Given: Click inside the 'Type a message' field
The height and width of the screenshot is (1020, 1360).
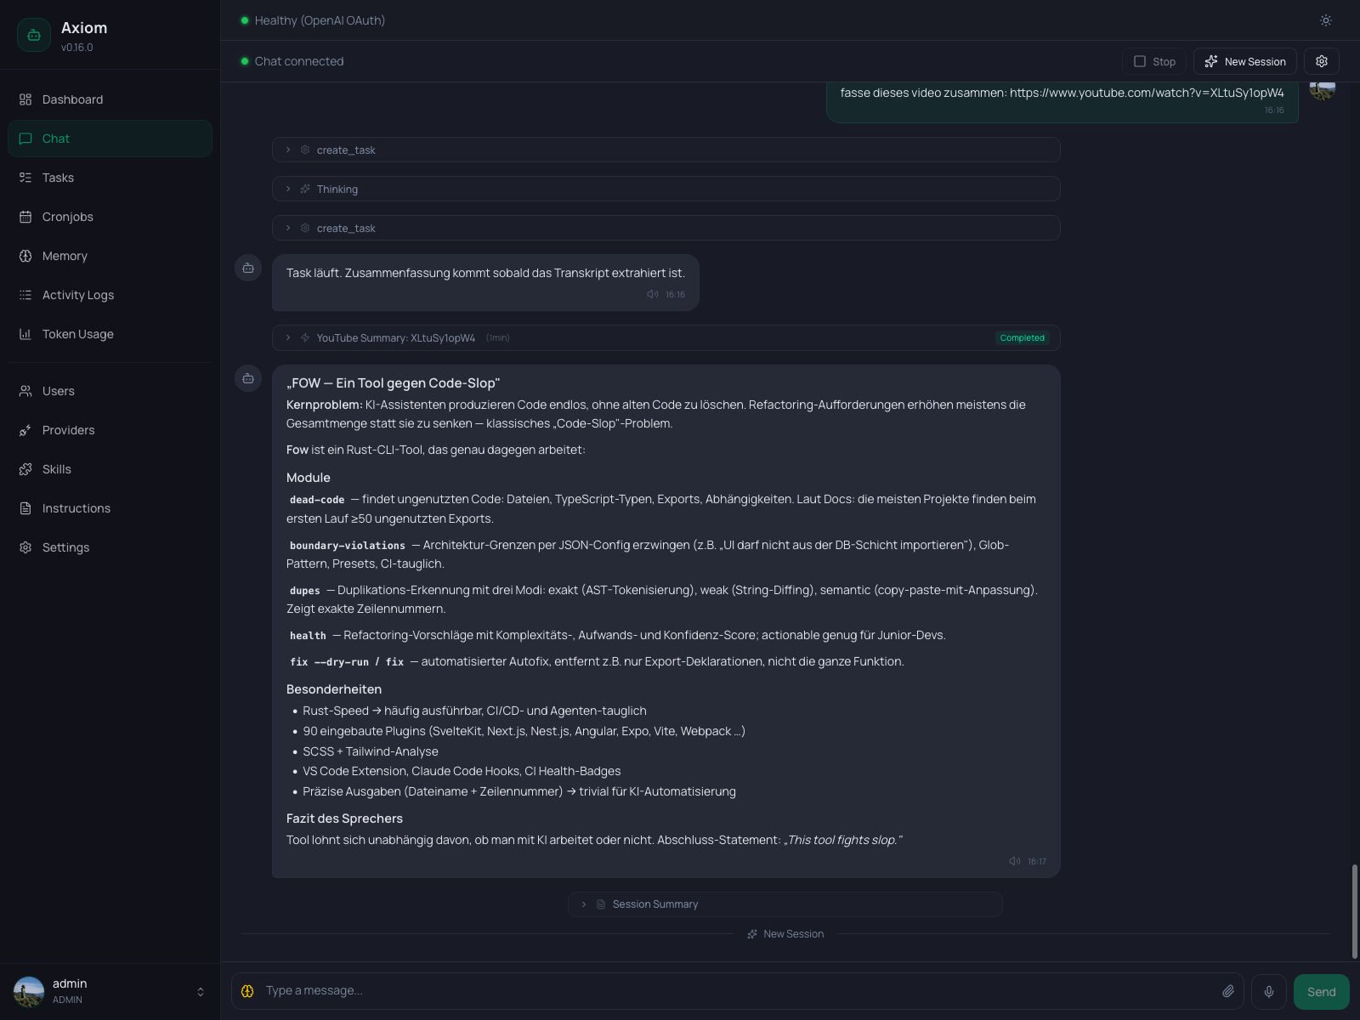Looking at the screenshot, I should [595, 991].
